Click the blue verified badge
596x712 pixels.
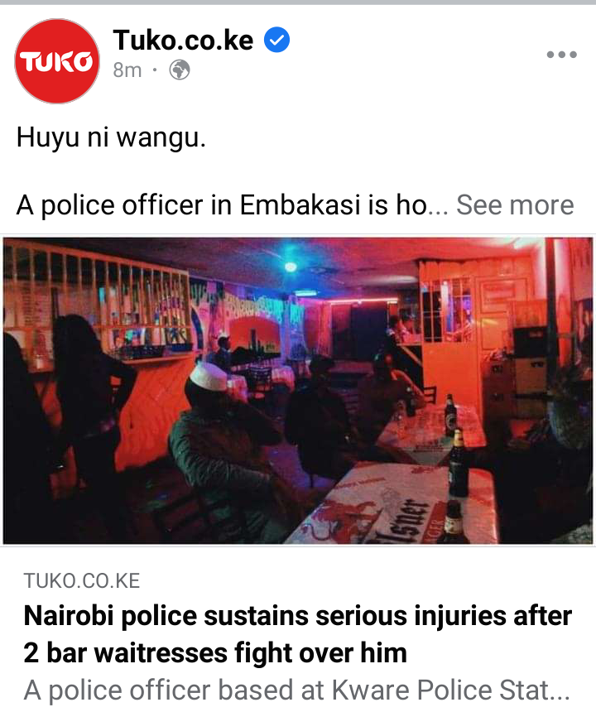pyautogui.click(x=277, y=40)
